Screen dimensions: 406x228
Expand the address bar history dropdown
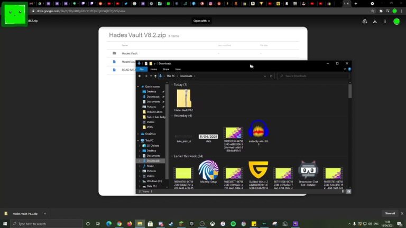pos(265,76)
